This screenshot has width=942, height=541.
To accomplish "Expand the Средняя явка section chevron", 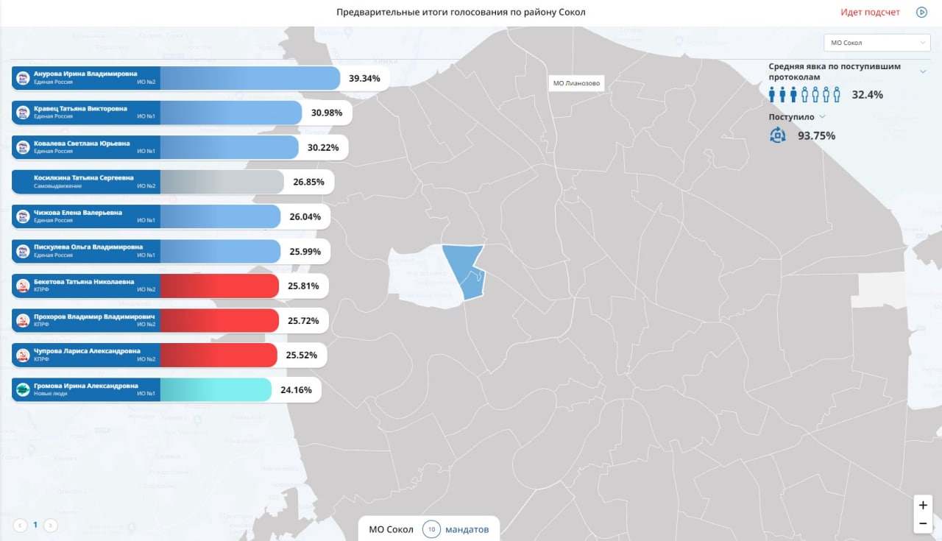I will [923, 71].
